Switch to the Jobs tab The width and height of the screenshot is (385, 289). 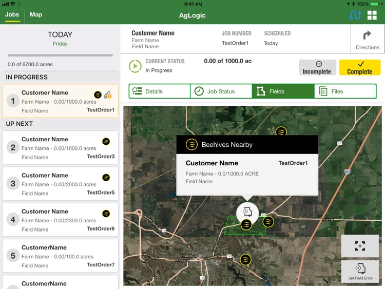tap(12, 15)
